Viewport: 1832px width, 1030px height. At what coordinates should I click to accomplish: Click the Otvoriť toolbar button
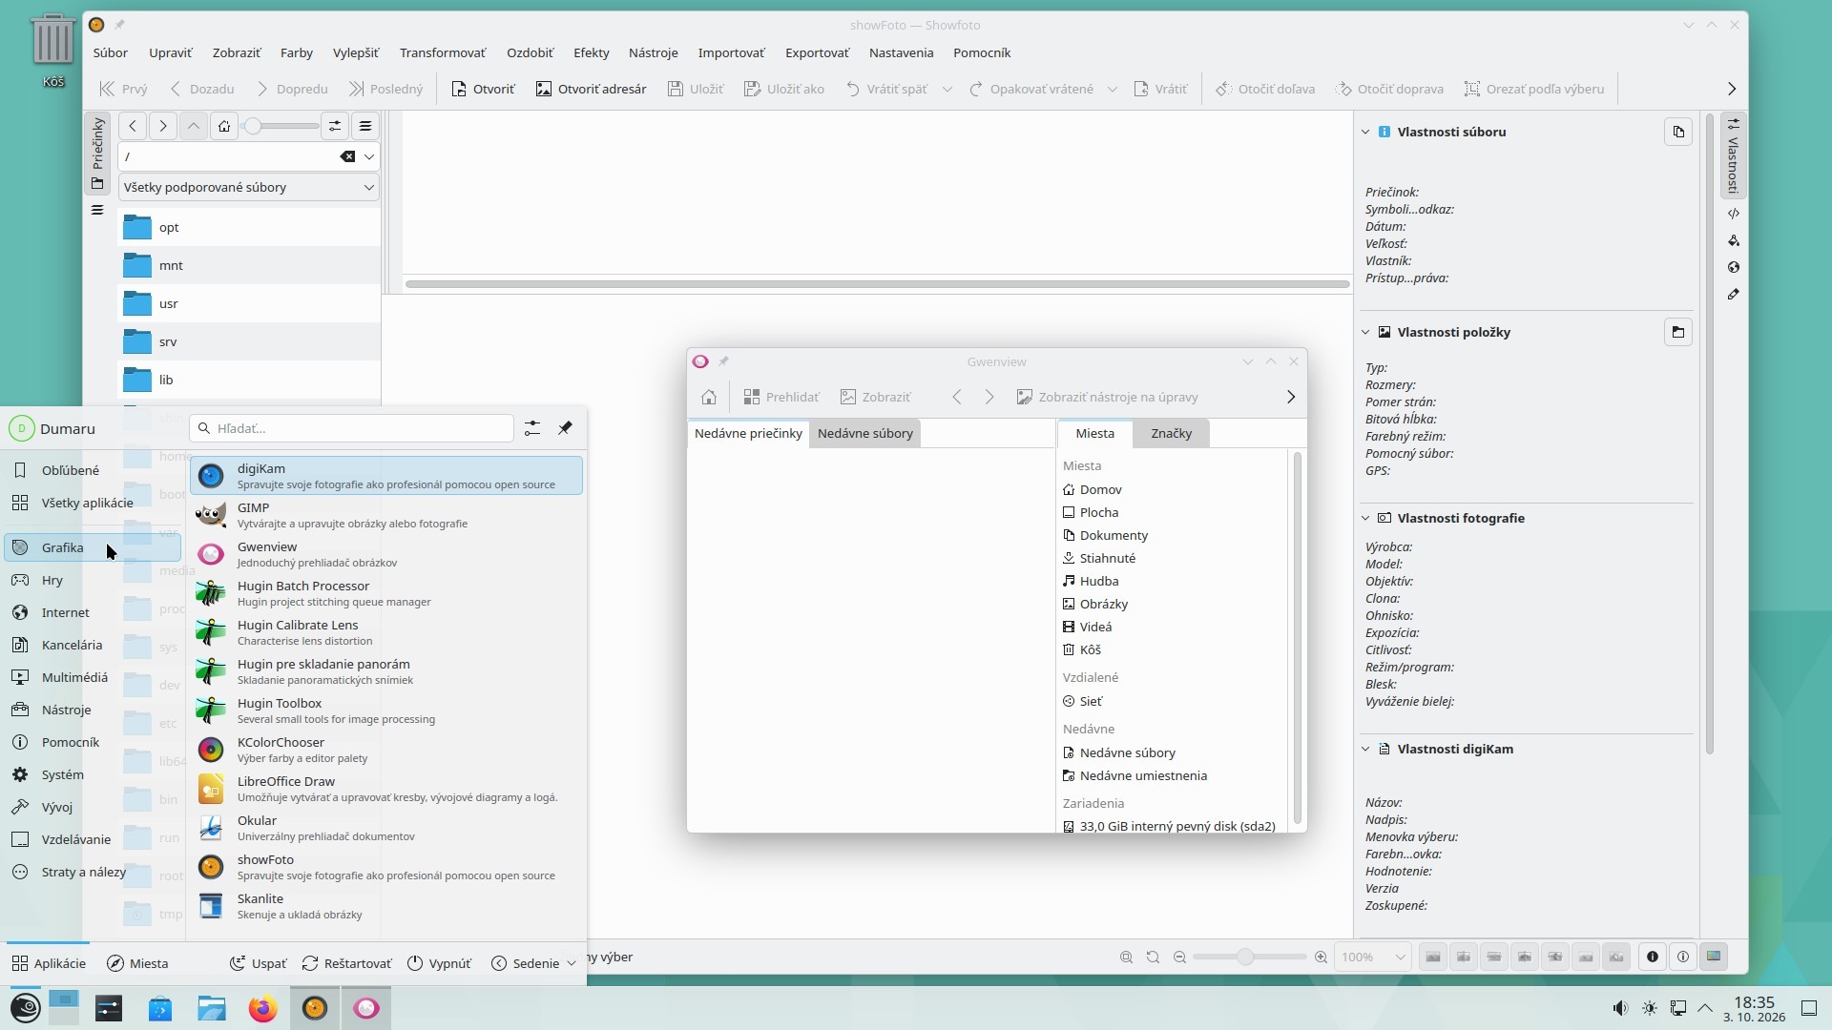pos(483,89)
